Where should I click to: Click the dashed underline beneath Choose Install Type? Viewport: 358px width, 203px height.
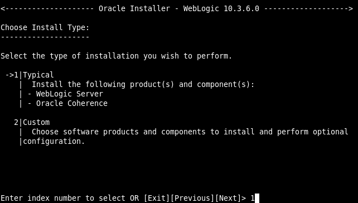tap(45, 37)
